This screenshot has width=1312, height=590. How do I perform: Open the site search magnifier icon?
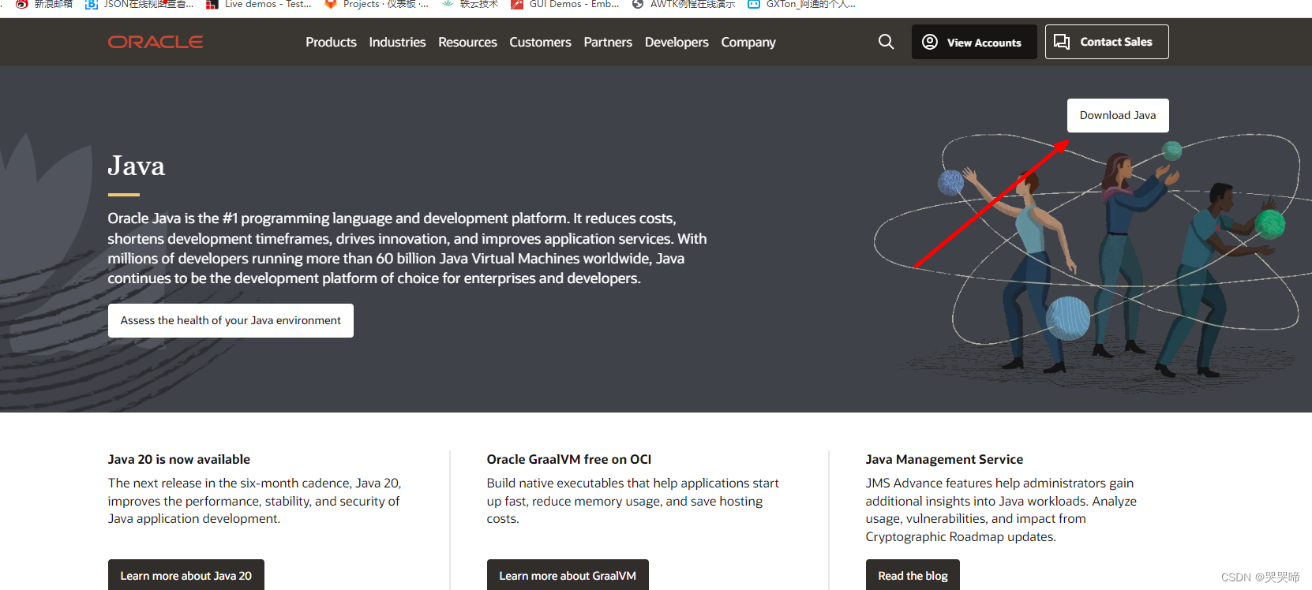pos(887,42)
